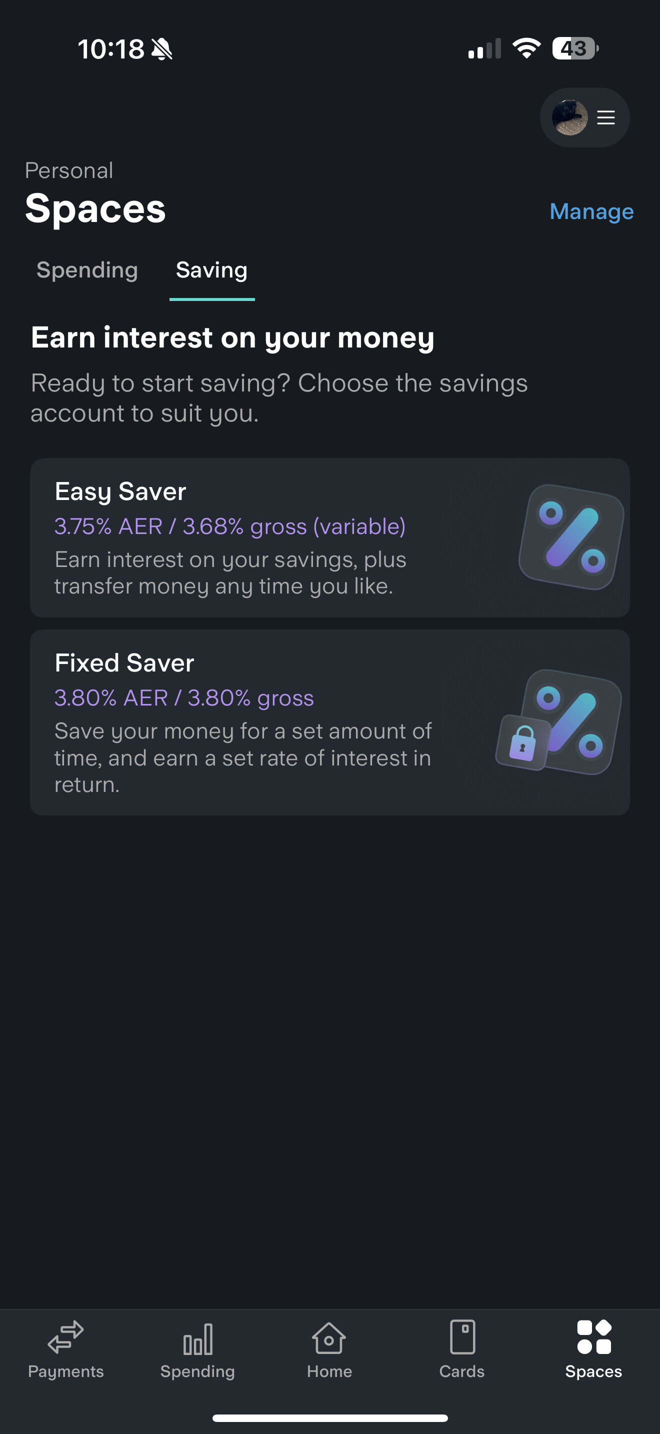Open the hamburger menu icon
The image size is (660, 1434).
(x=606, y=117)
